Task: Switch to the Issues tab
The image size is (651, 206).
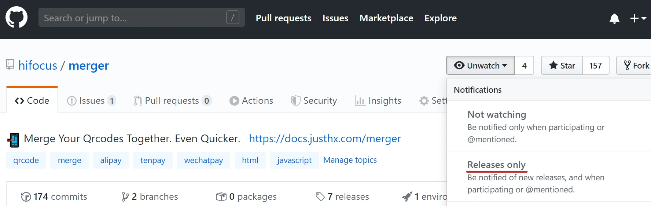Action: pyautogui.click(x=92, y=101)
